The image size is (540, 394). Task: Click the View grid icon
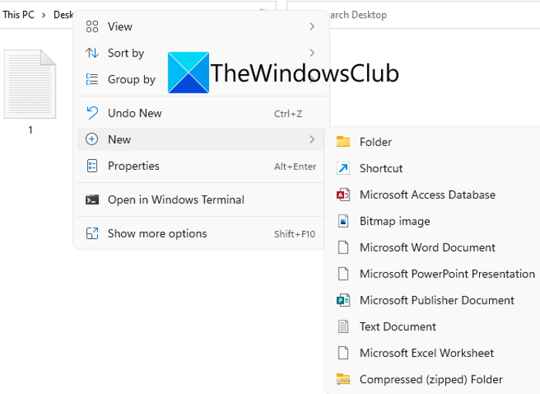pos(92,26)
